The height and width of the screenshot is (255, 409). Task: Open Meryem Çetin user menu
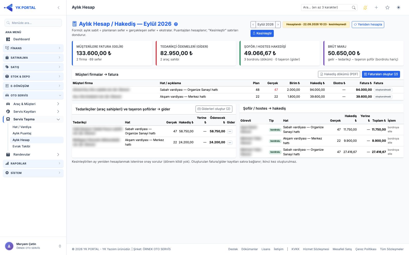click(33, 246)
